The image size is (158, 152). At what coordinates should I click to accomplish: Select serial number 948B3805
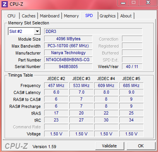point(68,67)
